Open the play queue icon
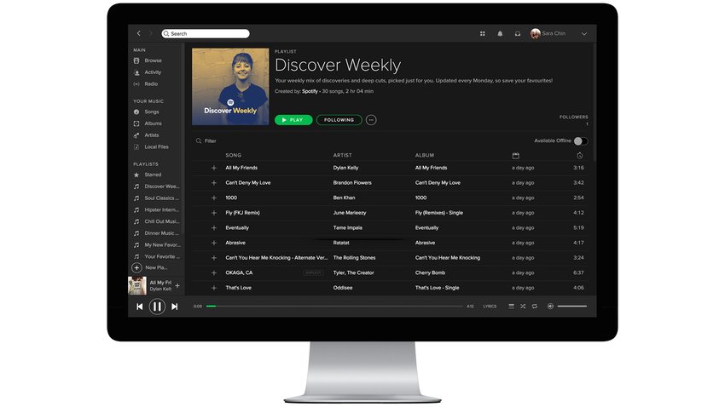Image resolution: width=725 pixels, height=407 pixels. point(512,307)
